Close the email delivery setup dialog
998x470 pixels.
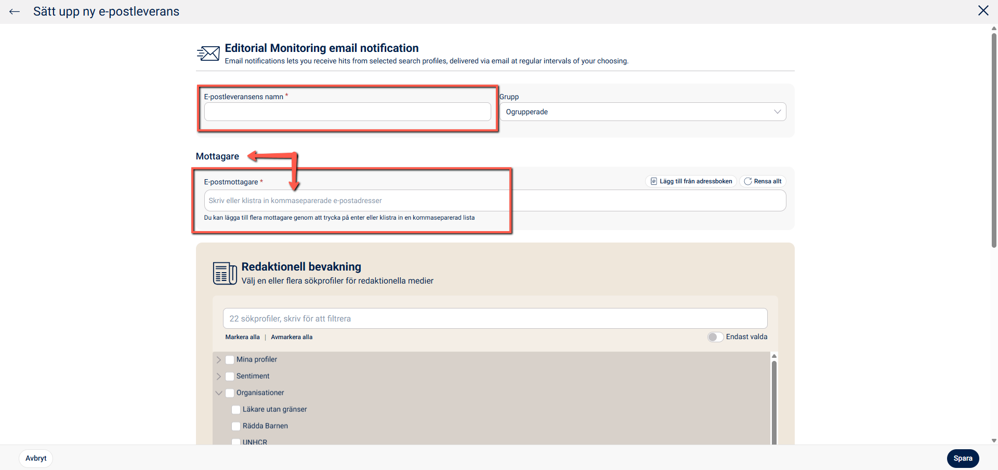coord(983,11)
